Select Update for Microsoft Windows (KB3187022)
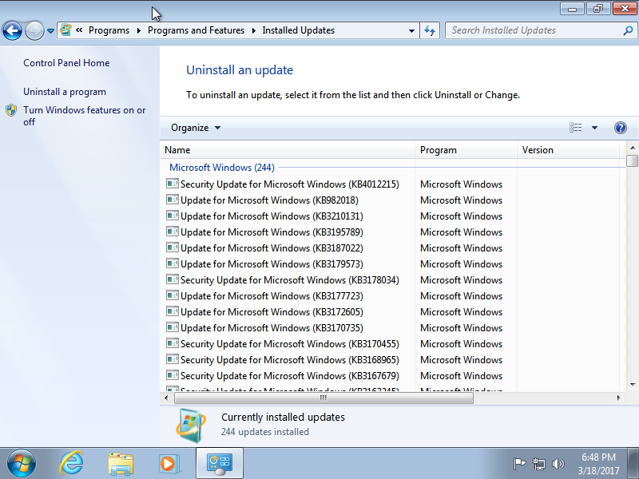 (x=392, y=248)
